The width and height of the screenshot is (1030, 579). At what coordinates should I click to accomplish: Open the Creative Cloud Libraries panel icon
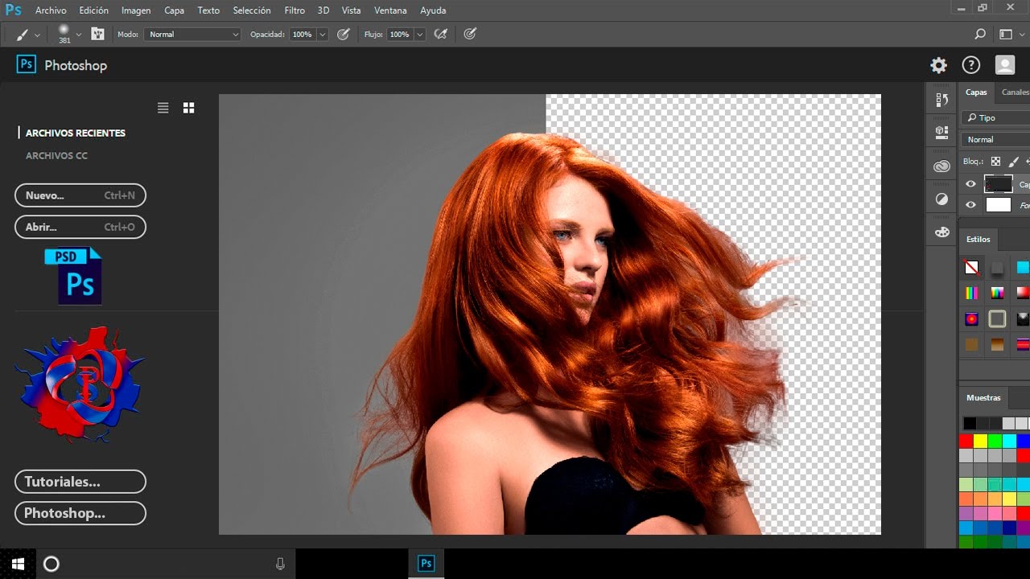click(941, 166)
